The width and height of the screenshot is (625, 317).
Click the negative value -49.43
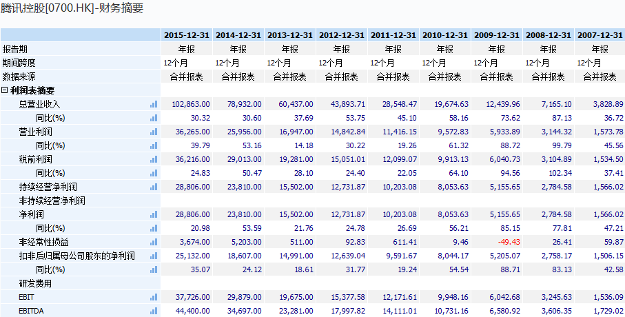(x=509, y=242)
